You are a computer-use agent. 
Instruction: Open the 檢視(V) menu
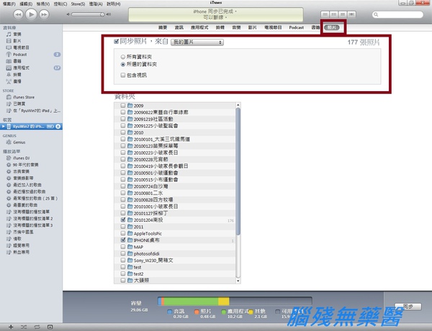coord(43,4)
